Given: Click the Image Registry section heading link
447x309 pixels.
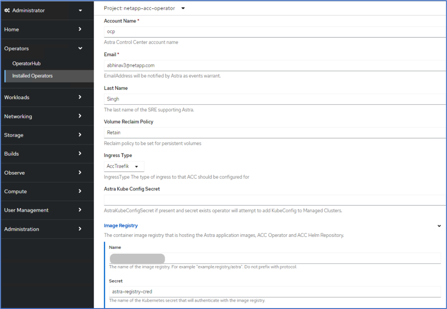Looking at the screenshot, I should (121, 226).
